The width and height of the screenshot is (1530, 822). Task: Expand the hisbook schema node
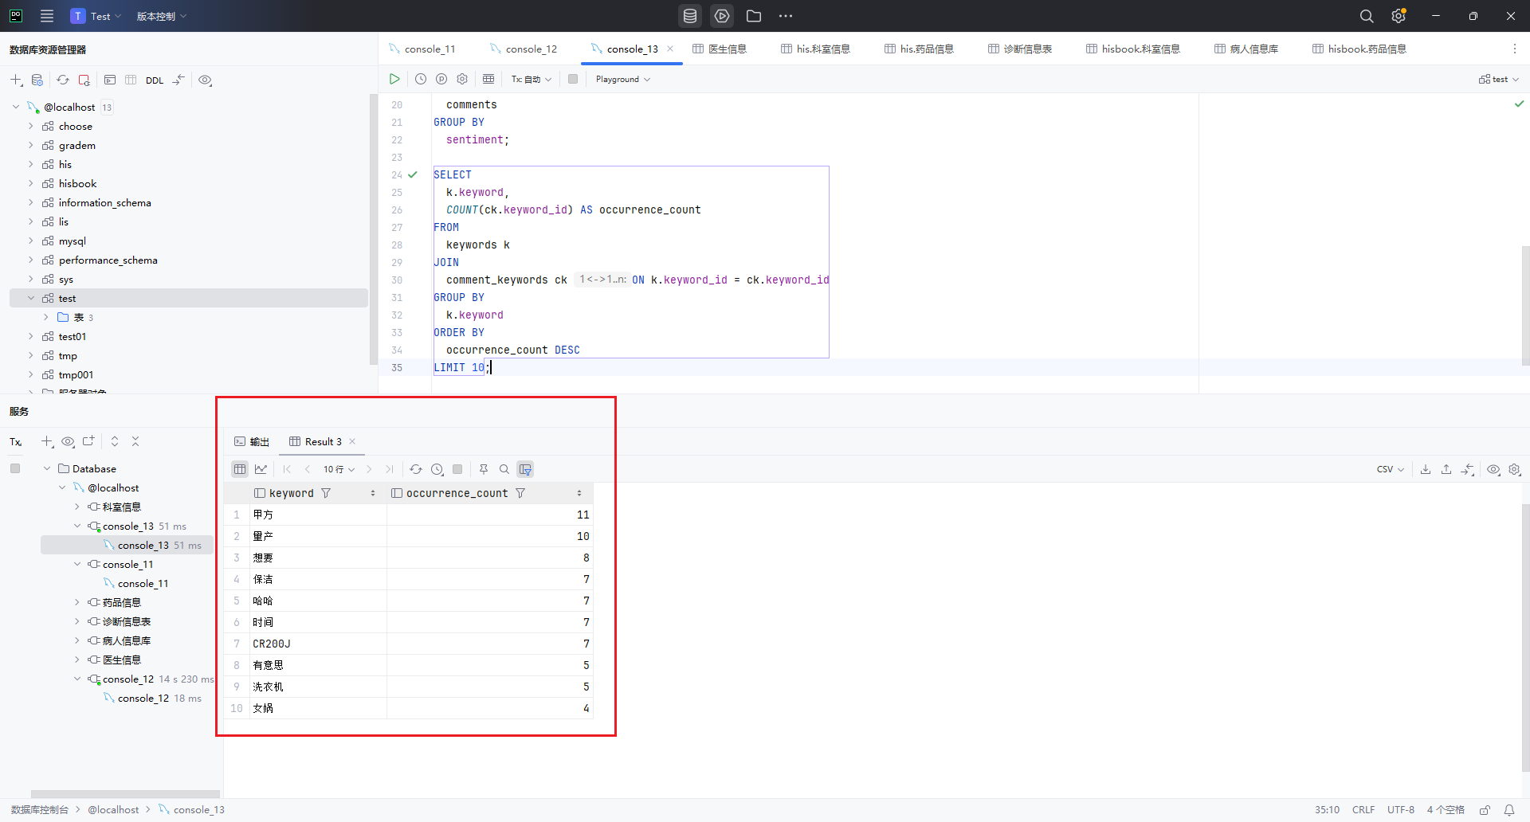pos(31,183)
